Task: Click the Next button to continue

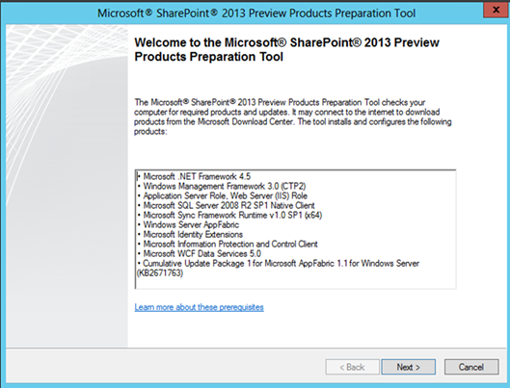Action: [x=408, y=367]
